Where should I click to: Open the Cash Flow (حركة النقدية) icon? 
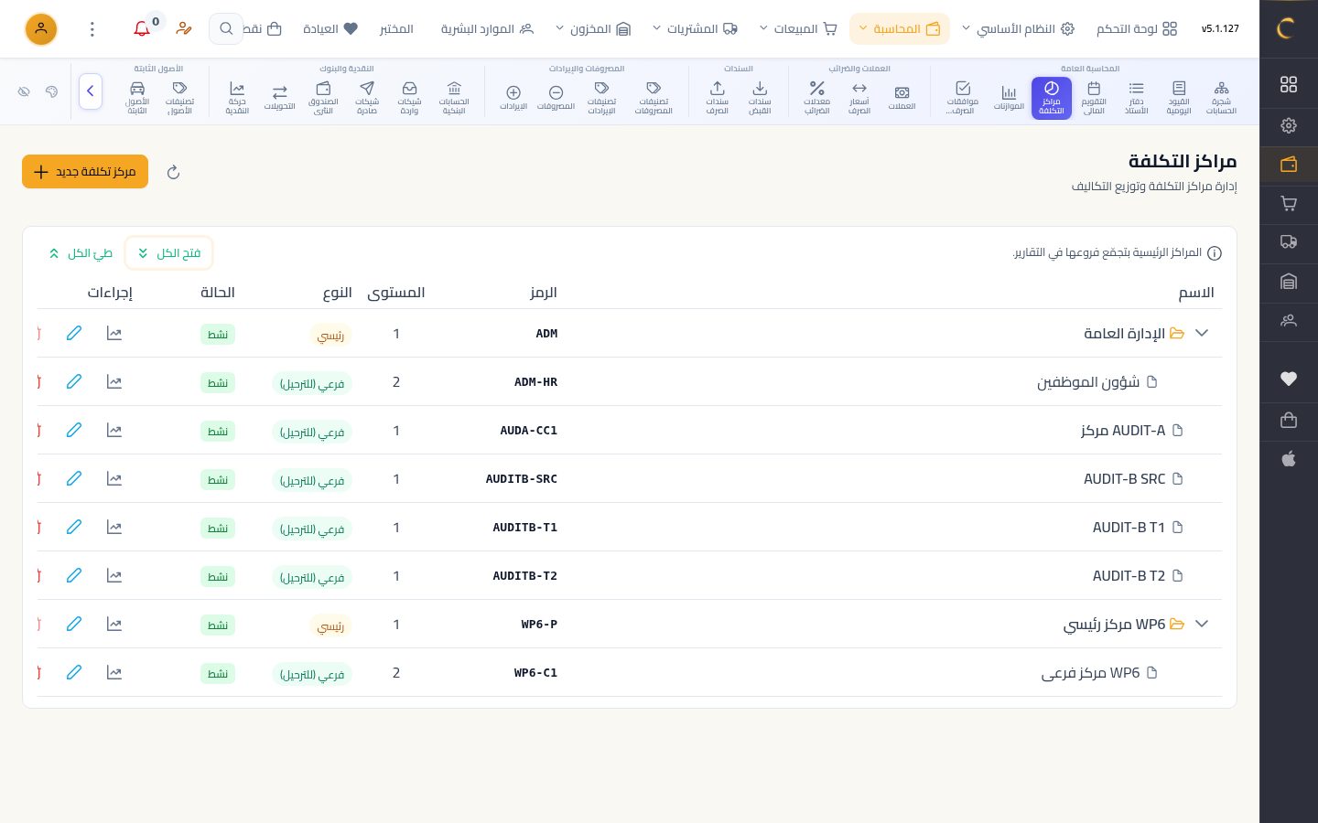(x=237, y=98)
